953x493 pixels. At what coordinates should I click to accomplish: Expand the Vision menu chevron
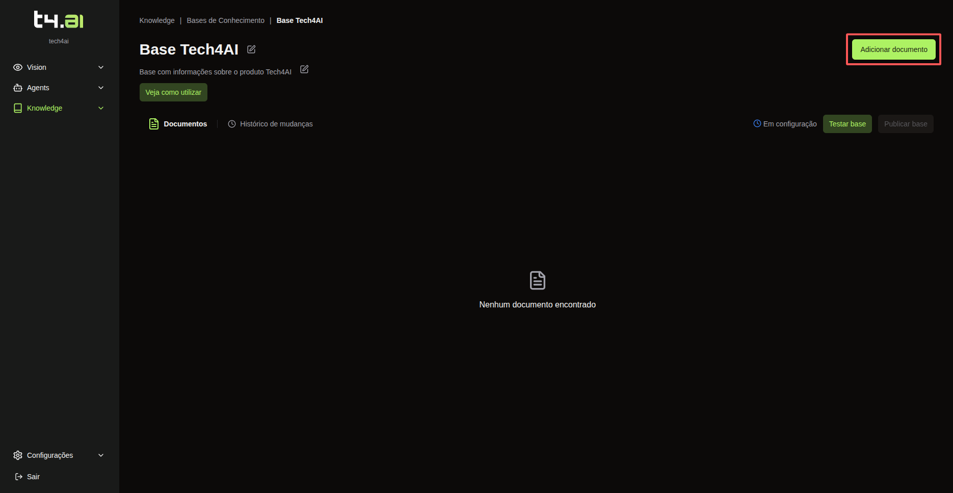(x=101, y=67)
